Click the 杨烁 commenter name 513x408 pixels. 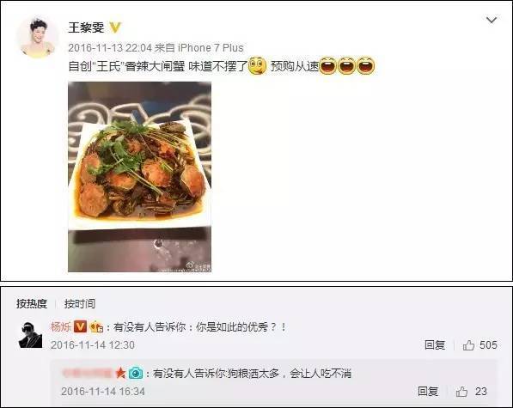[x=61, y=326]
